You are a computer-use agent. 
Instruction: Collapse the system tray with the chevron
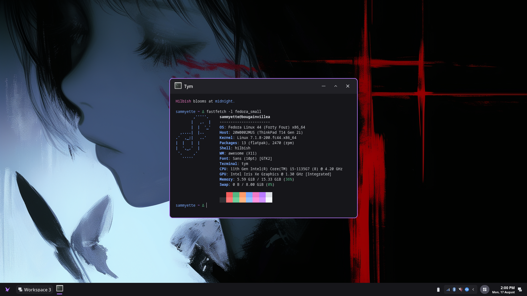pos(473,289)
